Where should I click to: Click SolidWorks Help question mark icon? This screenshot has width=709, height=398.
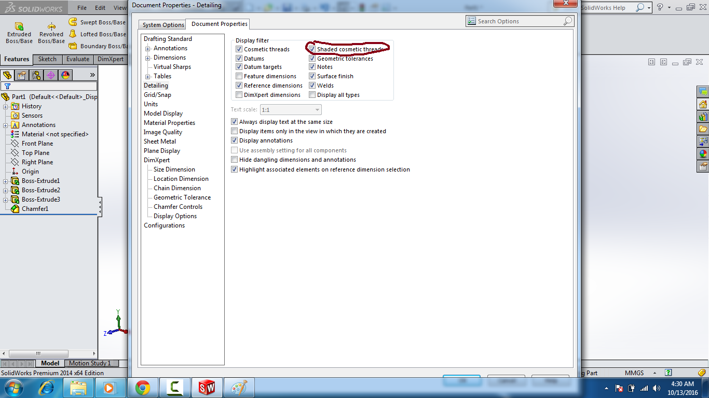tap(660, 7)
